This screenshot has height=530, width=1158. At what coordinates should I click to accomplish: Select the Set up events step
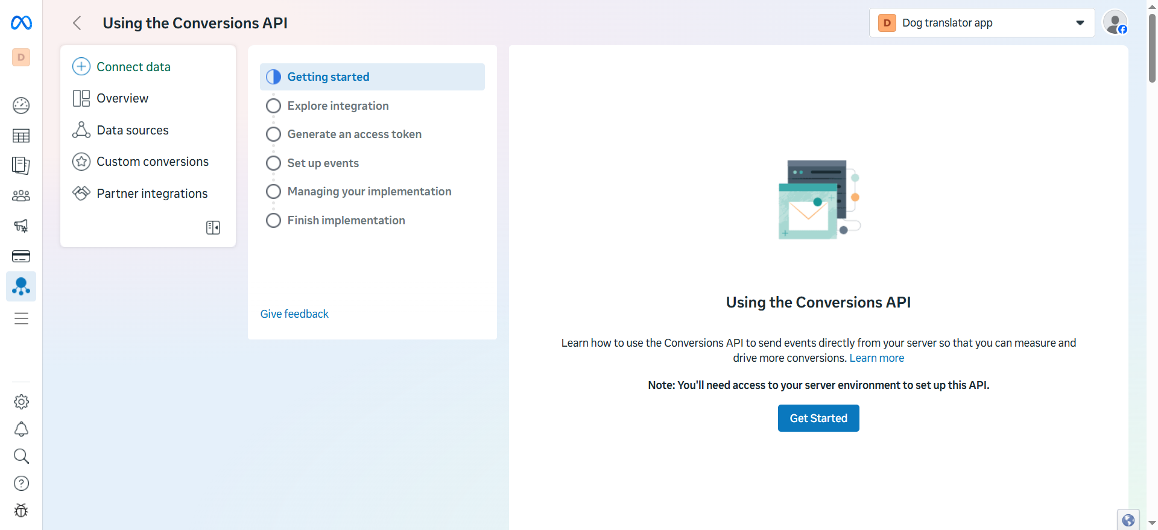point(372,163)
